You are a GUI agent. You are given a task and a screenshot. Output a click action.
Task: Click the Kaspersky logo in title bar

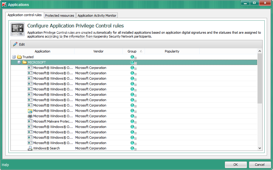(4, 5)
